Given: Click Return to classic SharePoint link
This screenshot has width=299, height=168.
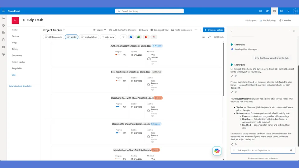Looking at the screenshot, I should pos(21,86).
